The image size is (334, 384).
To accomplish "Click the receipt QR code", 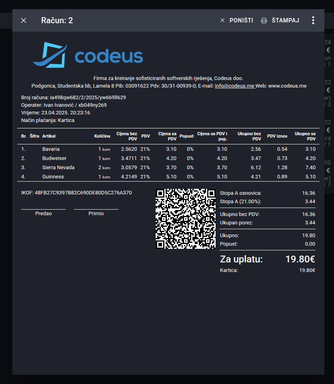I will [x=186, y=219].
